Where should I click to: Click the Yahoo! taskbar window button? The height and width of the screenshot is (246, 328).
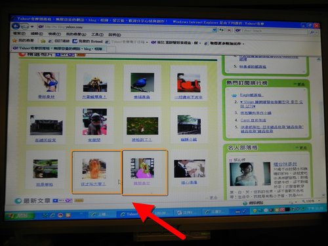[129, 214]
